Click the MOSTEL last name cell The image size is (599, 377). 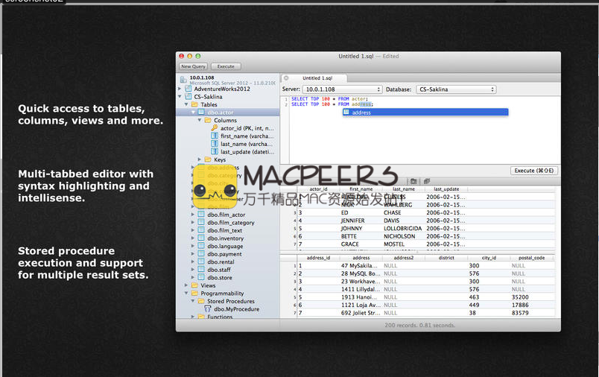[394, 244]
